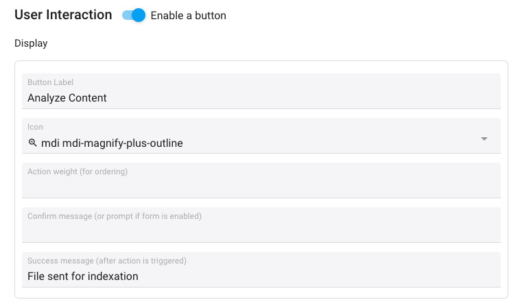
Task: Toggle the Enable a button switch off
Action: tap(134, 15)
